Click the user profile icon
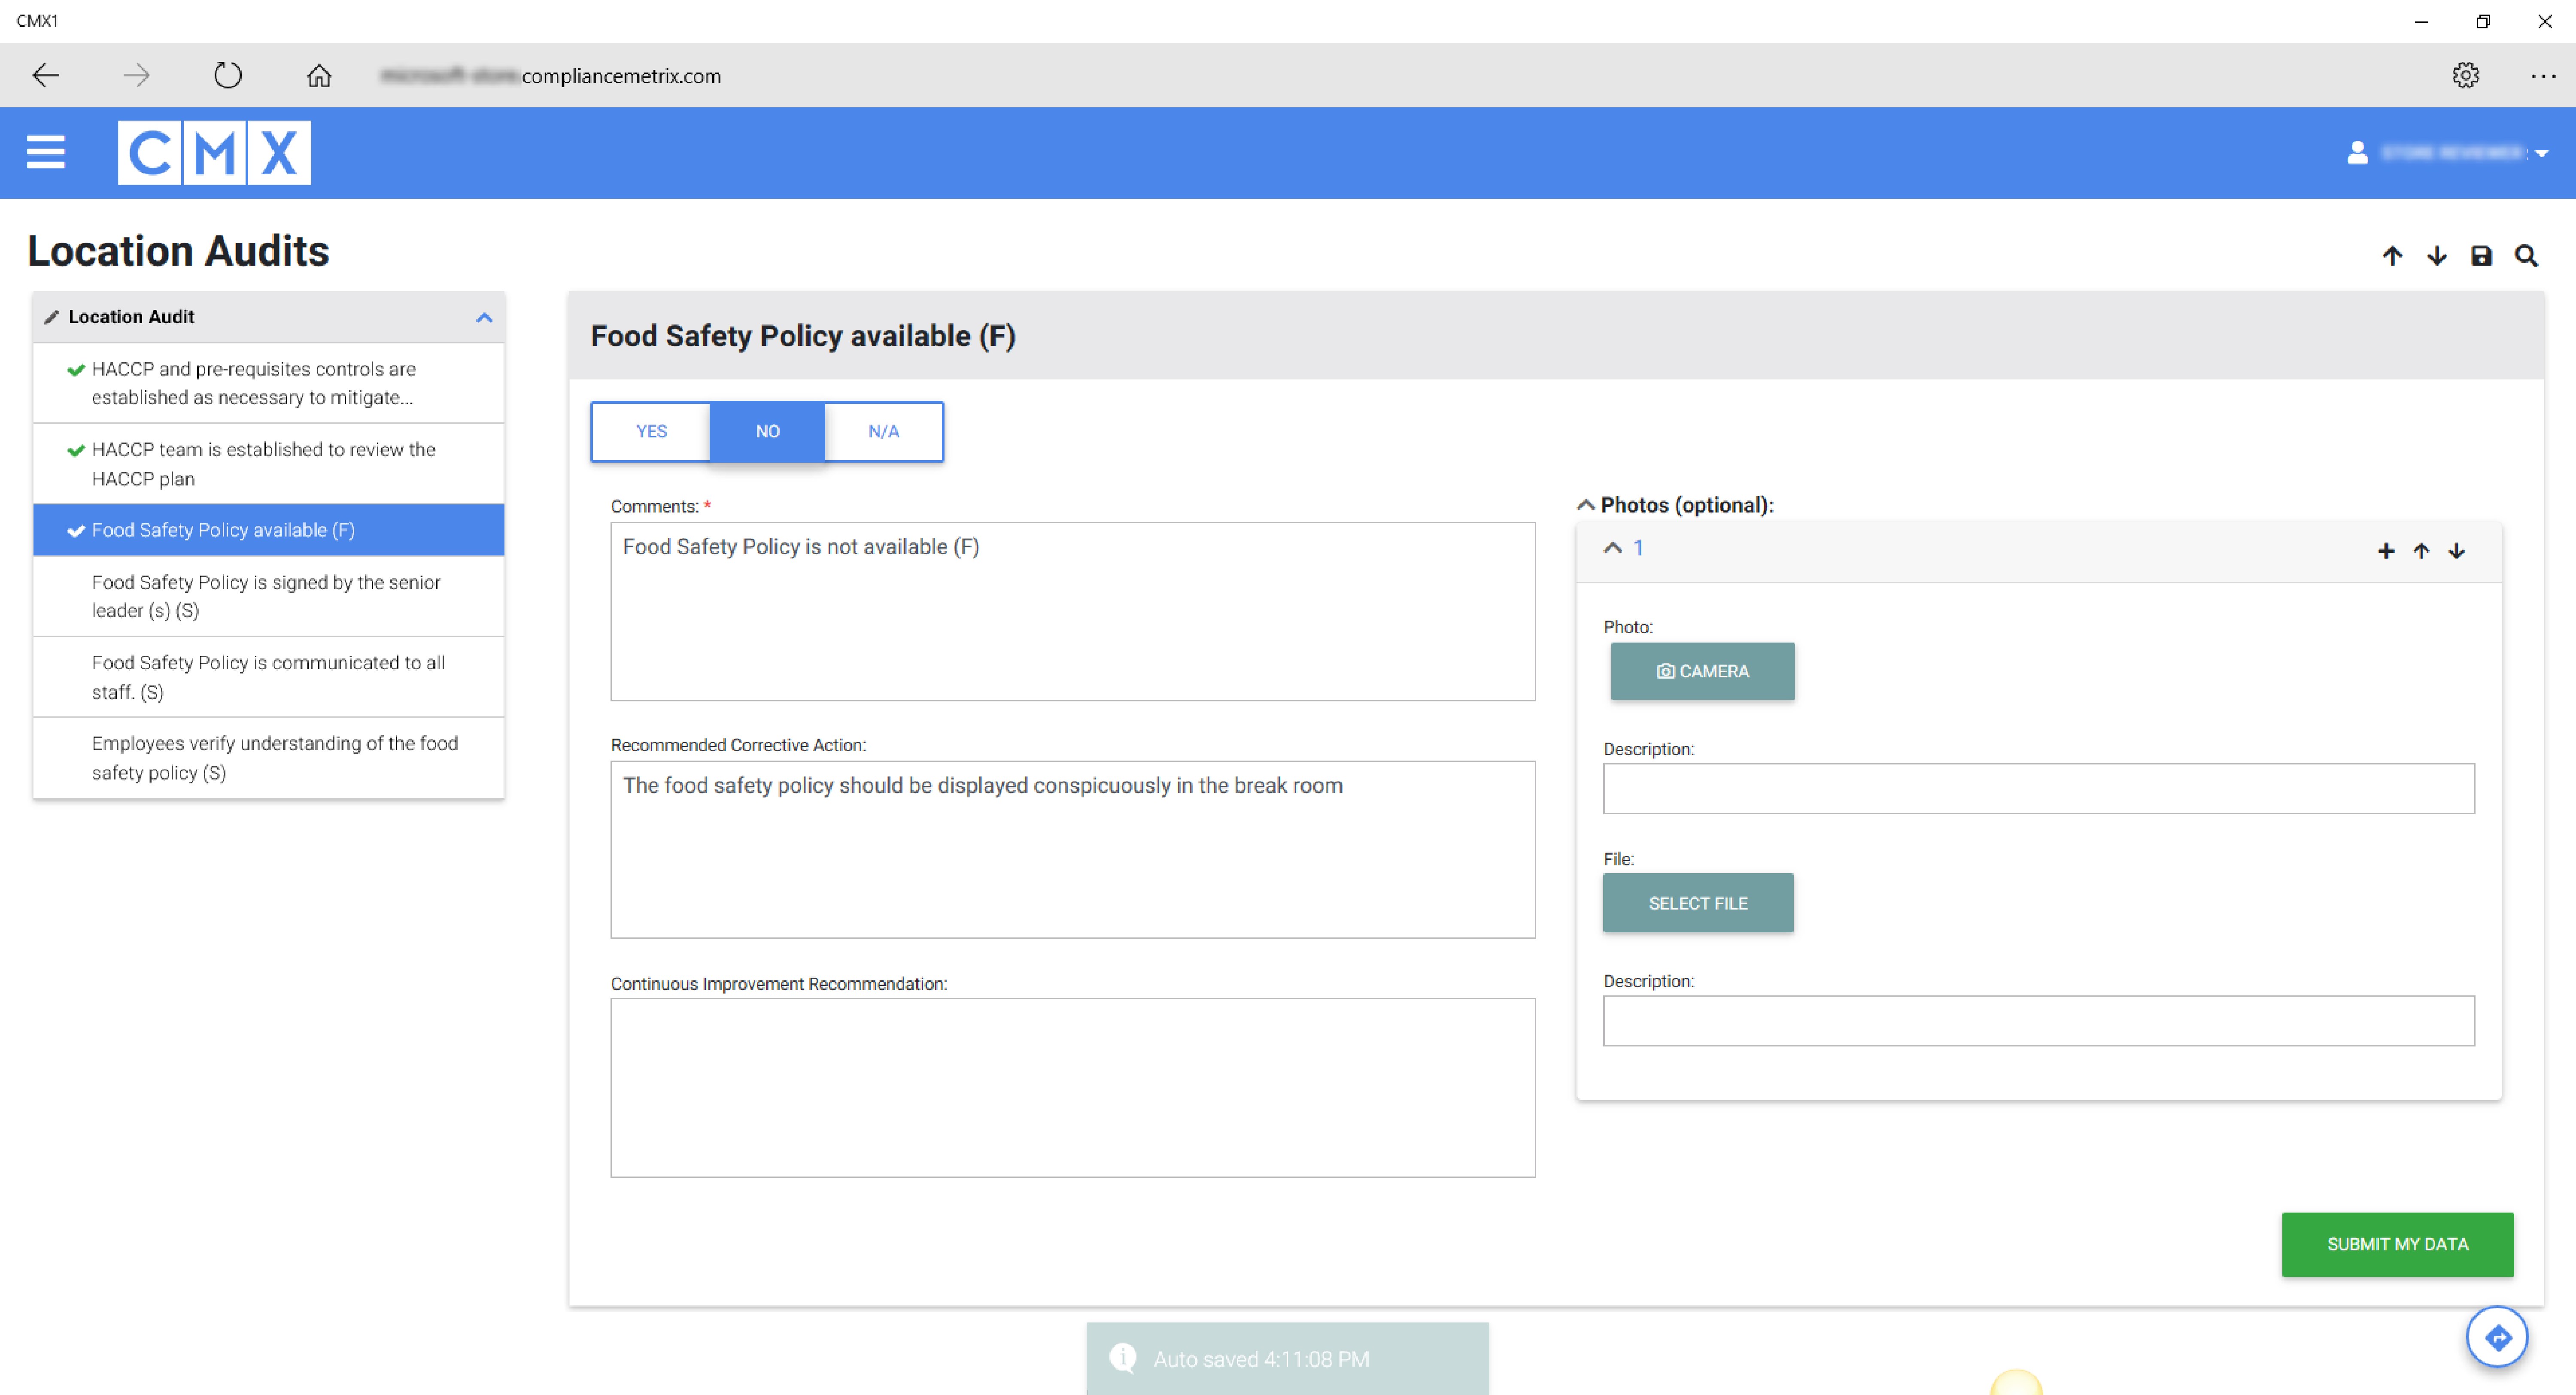Image resolution: width=2576 pixels, height=1395 pixels. [x=2358, y=152]
